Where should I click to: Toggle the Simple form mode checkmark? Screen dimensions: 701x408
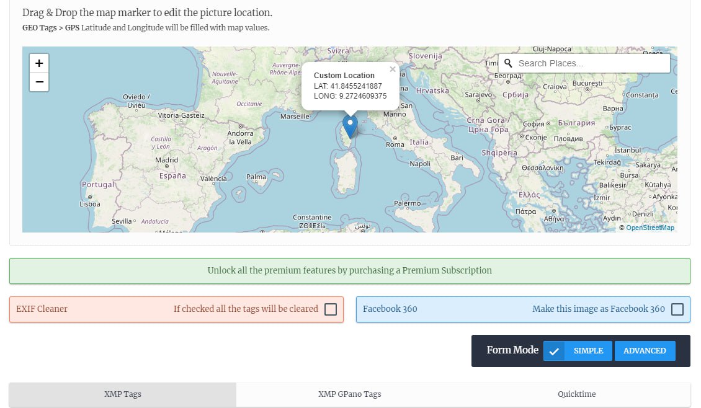(x=554, y=351)
